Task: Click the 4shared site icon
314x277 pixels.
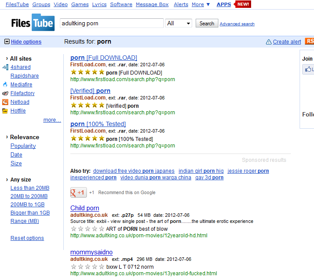Action: pos(5,67)
